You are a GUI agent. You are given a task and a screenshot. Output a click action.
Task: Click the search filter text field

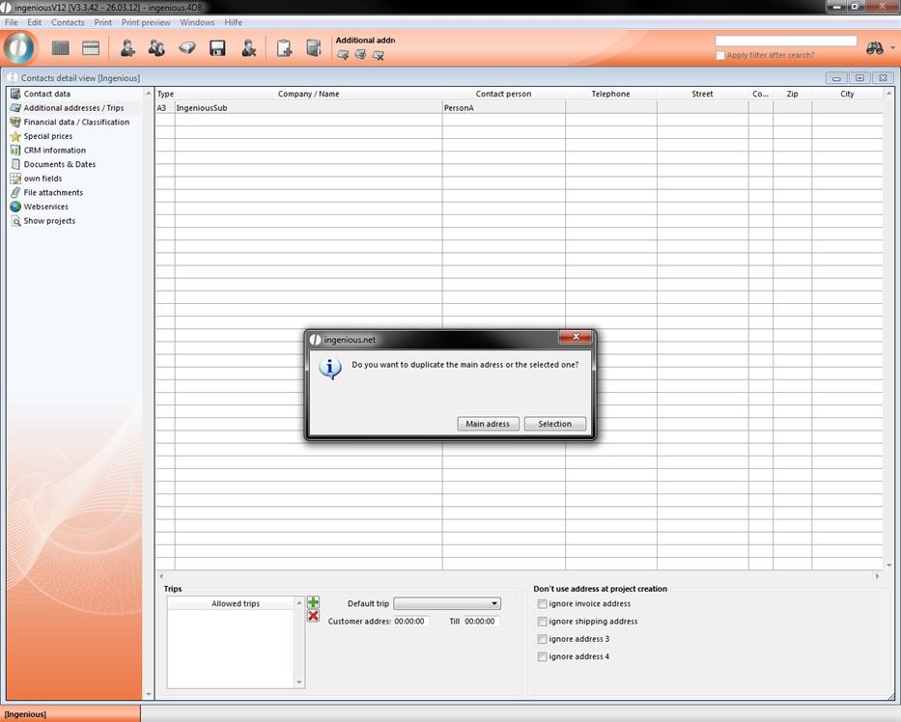[x=785, y=42]
